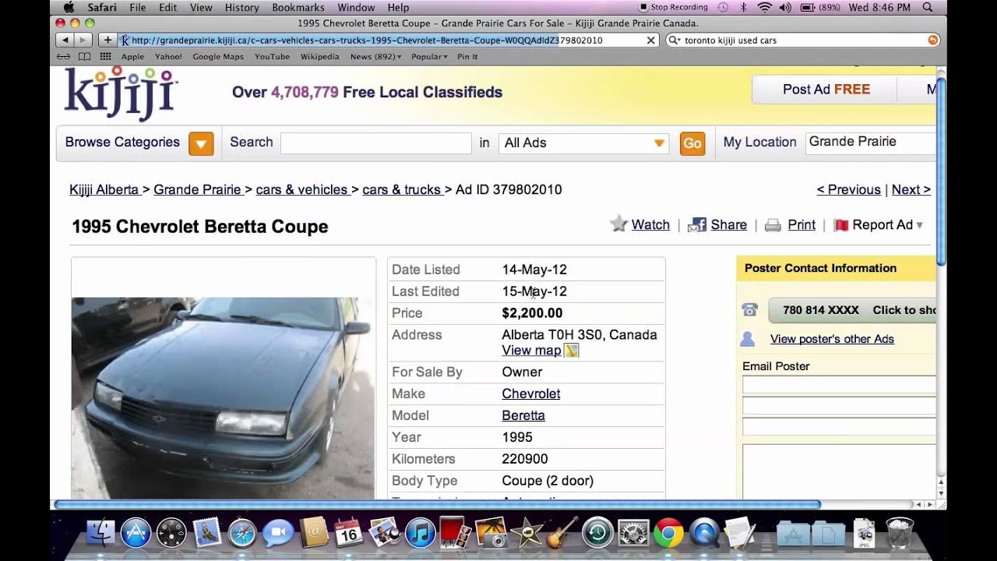Click the Apple menu logo

coord(69,8)
